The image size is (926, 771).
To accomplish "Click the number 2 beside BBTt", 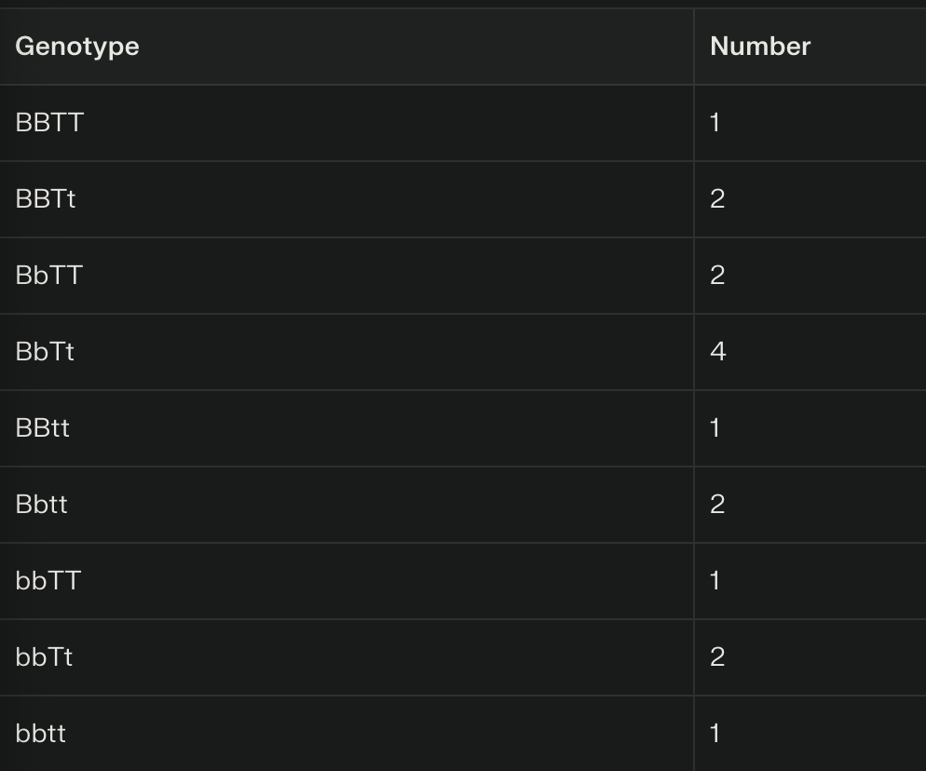I will 717,199.
